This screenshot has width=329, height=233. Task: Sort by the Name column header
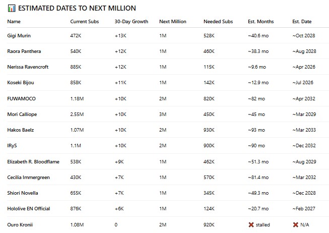[x=14, y=22]
